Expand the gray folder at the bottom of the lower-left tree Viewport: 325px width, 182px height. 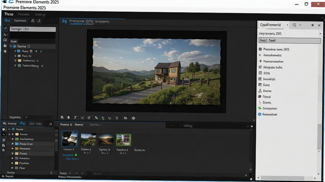coord(13,168)
